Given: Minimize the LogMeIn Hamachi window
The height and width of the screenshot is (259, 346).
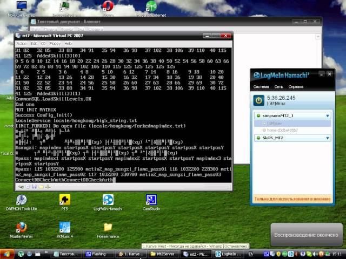Looking at the screenshot, I should (321, 74).
